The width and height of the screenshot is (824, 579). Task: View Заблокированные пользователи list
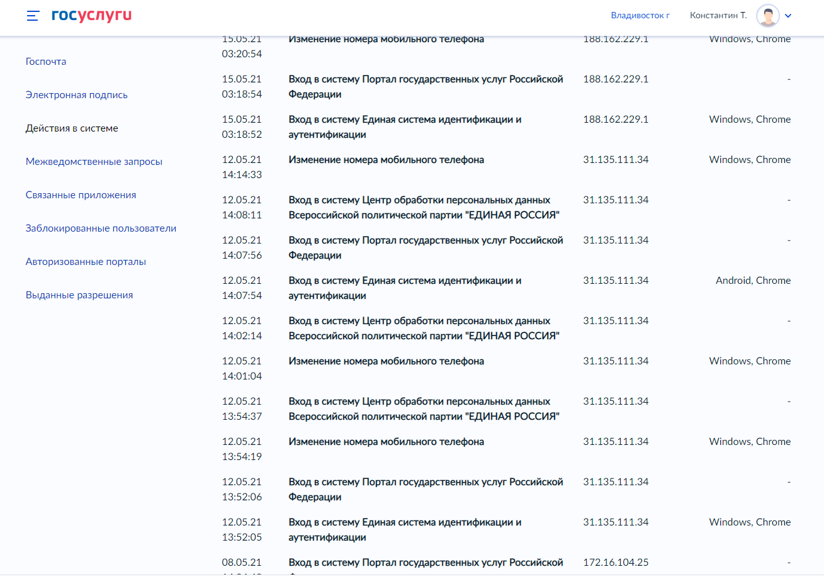tap(101, 228)
